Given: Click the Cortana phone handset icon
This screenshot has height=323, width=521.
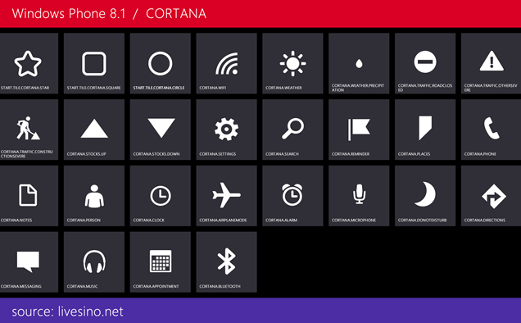Looking at the screenshot, I should pos(492,128).
